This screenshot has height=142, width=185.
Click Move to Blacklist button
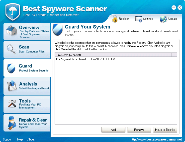165,129
